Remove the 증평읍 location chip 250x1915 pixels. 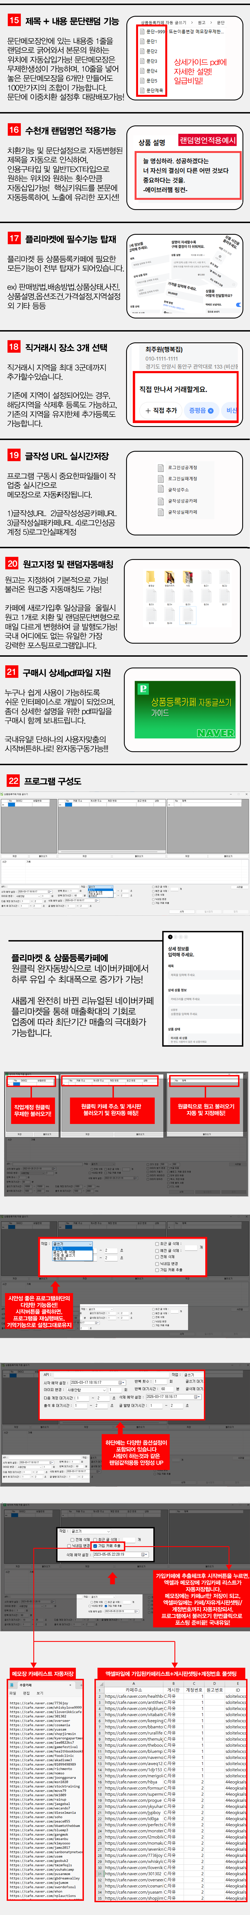pyautogui.click(x=211, y=410)
